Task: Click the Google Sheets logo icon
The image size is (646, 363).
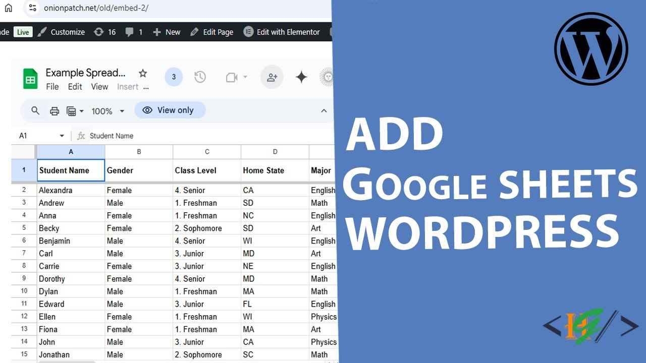Action: (x=31, y=79)
